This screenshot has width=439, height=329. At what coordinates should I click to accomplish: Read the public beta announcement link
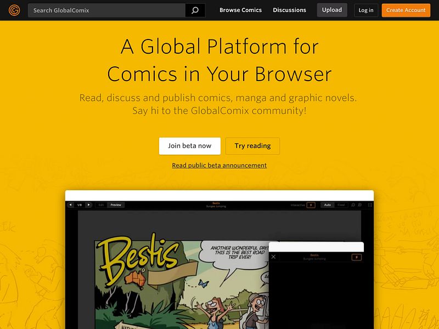219,165
